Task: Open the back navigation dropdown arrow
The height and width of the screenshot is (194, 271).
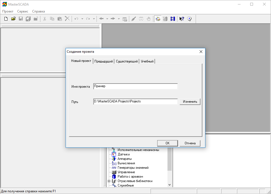Action: click(107, 19)
